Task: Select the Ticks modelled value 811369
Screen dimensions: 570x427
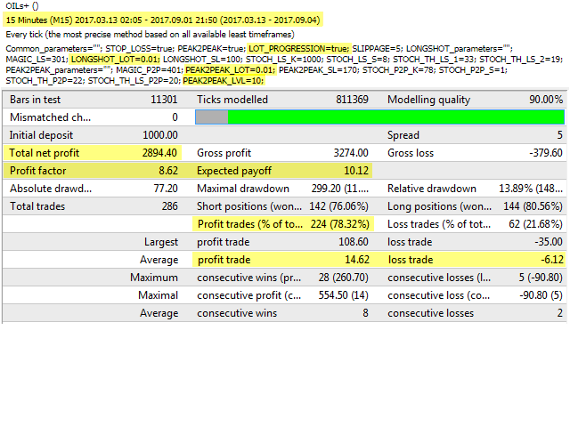Action: tap(352, 100)
